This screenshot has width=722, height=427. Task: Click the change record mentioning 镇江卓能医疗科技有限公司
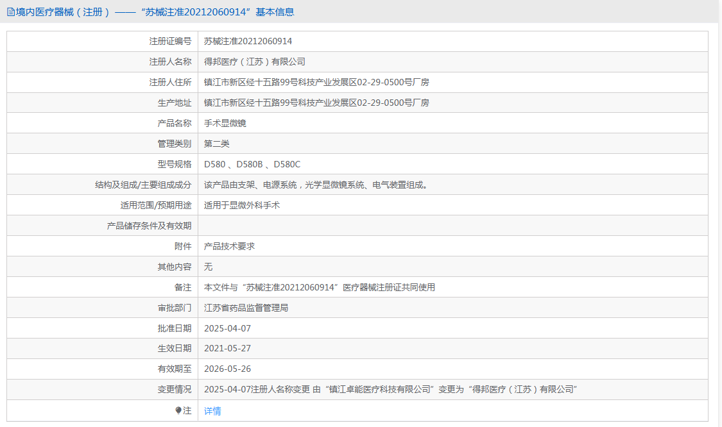(x=390, y=390)
